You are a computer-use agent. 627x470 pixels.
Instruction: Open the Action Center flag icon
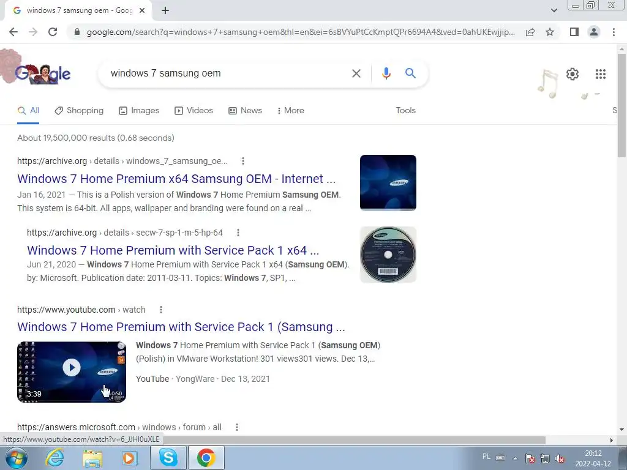pyautogui.click(x=530, y=458)
